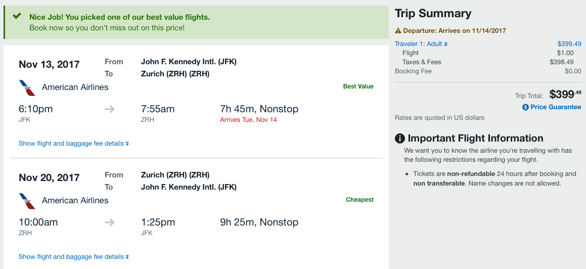Expand return flight and baggage fee details
This screenshot has width=586, height=269.
pyautogui.click(x=73, y=257)
